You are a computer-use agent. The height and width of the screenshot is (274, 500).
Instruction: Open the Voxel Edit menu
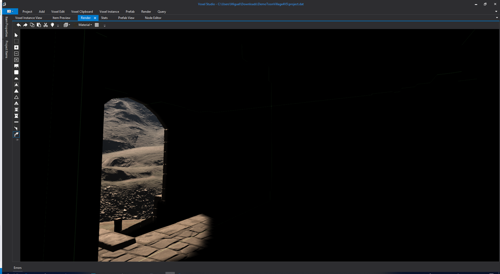[58, 12]
